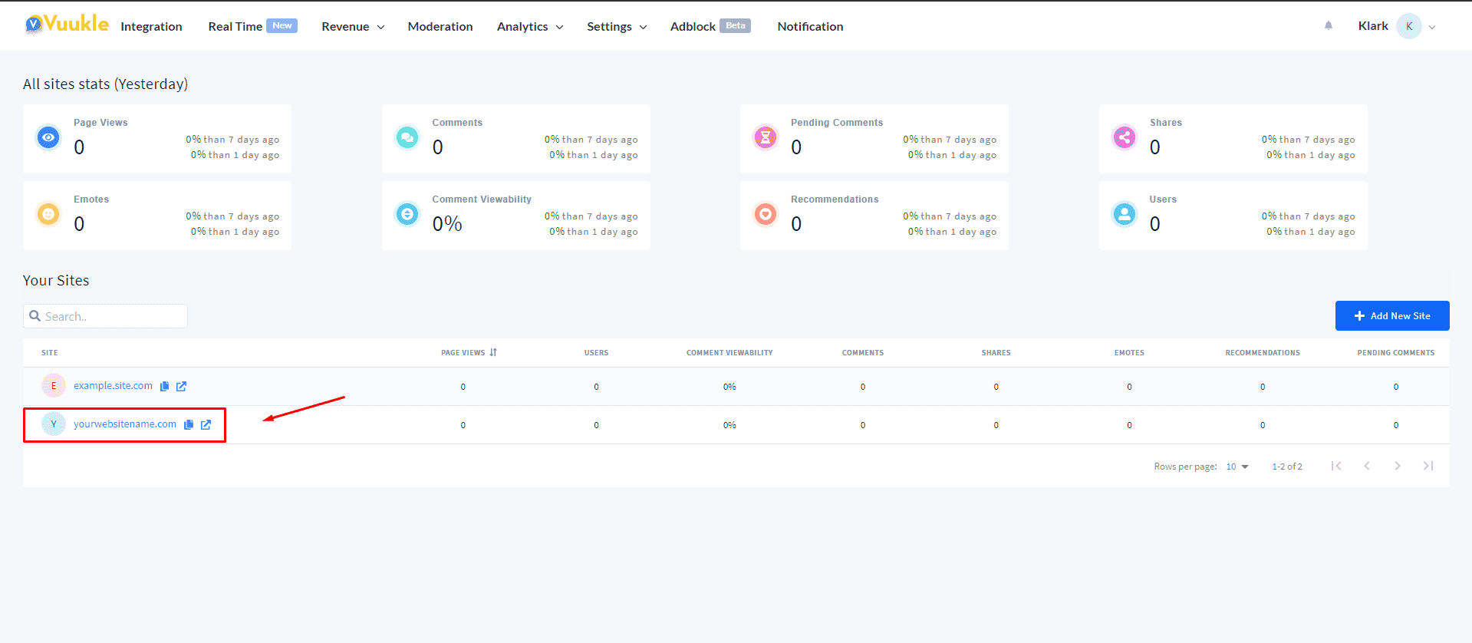Copy yourwebsitename.com address icon
This screenshot has height=643, width=1472.
[189, 424]
